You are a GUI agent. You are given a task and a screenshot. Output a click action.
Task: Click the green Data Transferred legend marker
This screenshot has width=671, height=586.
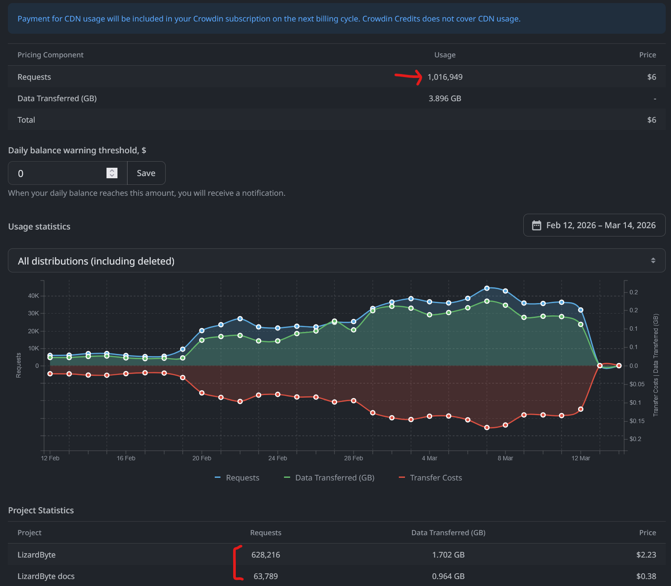(287, 477)
